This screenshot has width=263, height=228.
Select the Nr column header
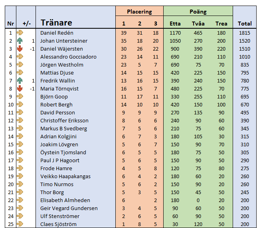point(10,24)
